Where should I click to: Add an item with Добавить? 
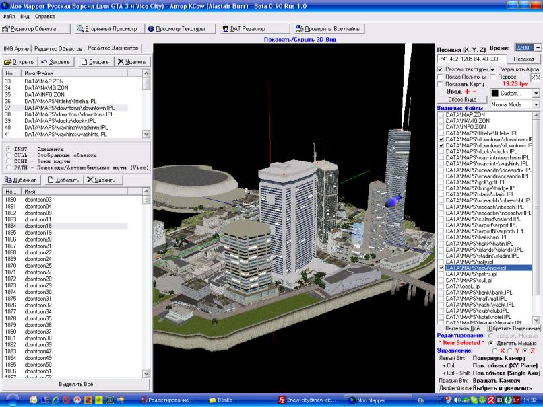point(64,180)
